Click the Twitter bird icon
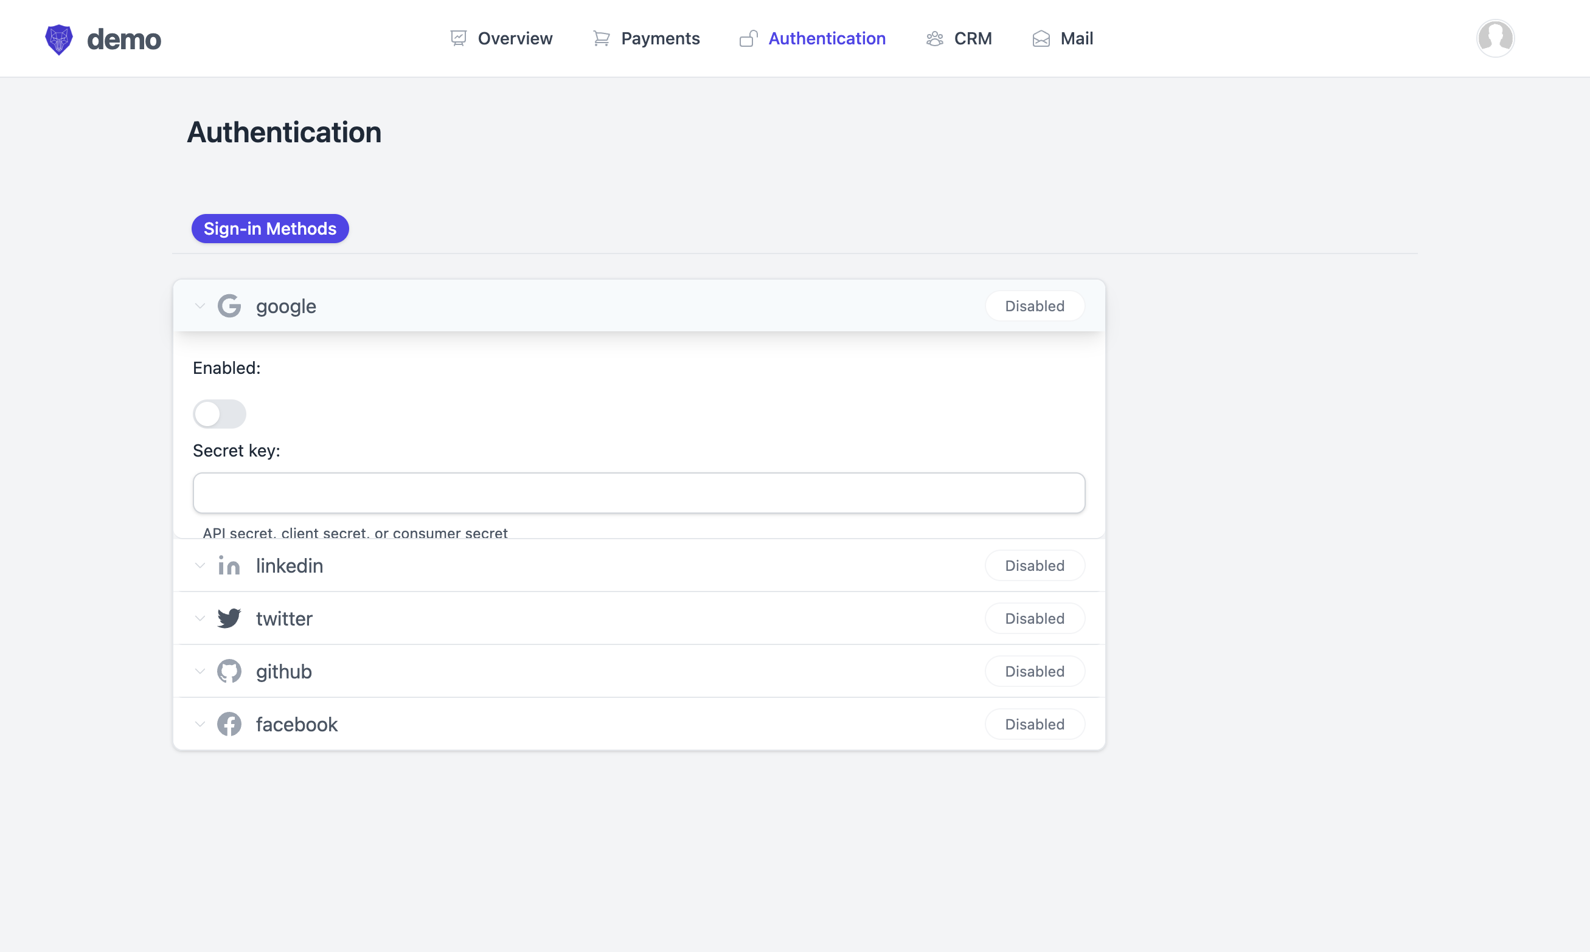 click(229, 618)
